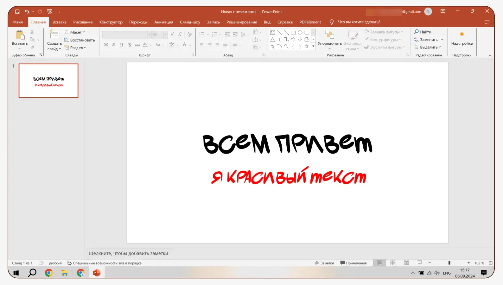This screenshot has height=285, width=503.
Task: Select the text box shape icon
Action: pos(272,32)
